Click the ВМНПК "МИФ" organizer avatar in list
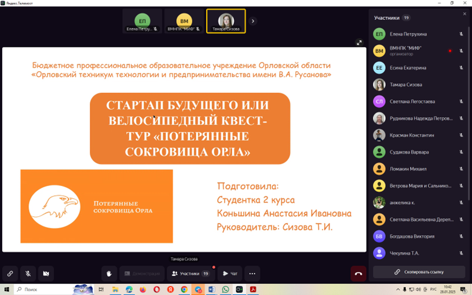This screenshot has width=472, height=295. pos(379,51)
